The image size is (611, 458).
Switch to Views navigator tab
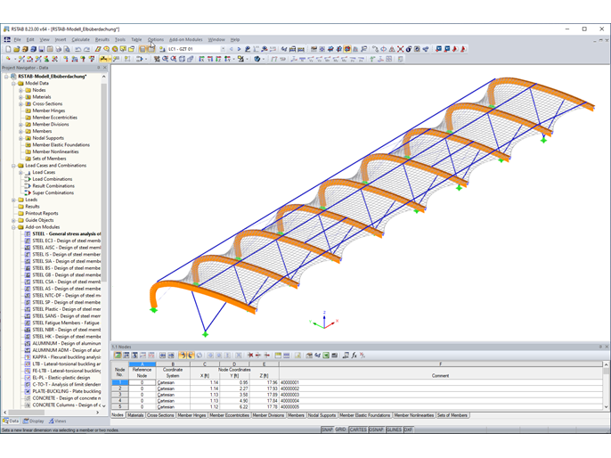[x=57, y=421]
